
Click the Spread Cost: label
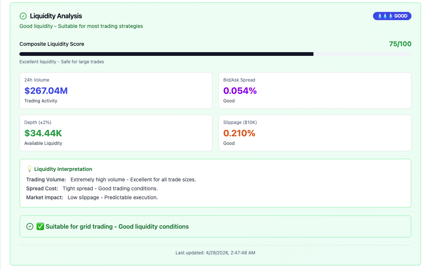[42, 189]
